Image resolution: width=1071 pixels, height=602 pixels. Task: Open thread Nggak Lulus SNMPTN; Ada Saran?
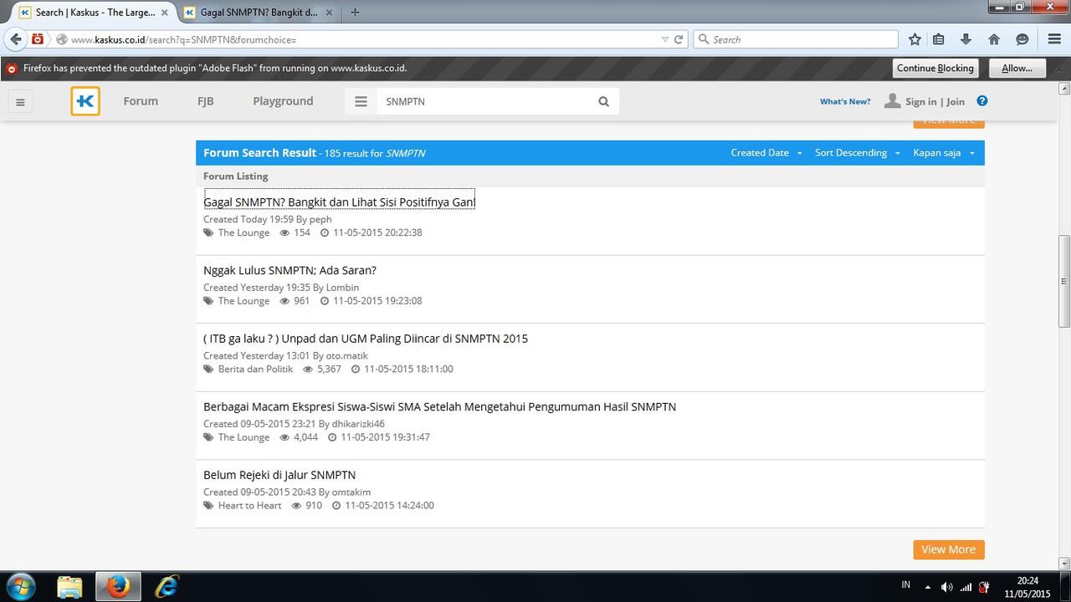click(x=290, y=270)
